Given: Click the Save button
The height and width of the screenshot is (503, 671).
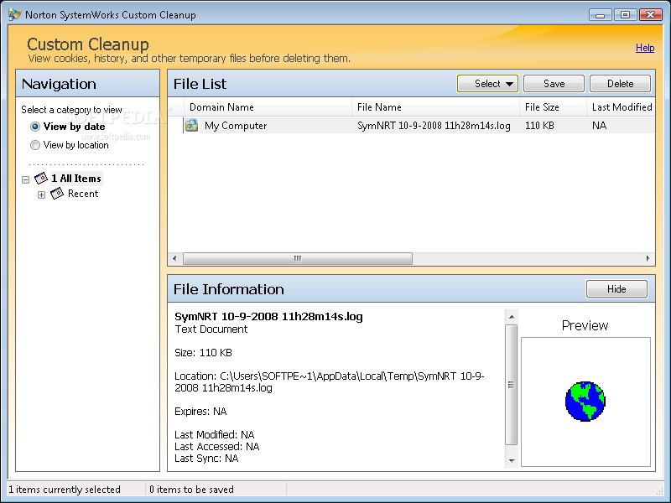Looking at the screenshot, I should (x=554, y=83).
